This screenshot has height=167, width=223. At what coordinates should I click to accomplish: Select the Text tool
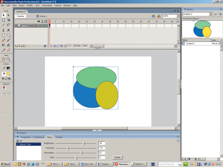pos(8,30)
